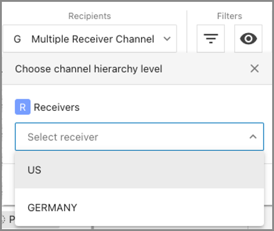Screen dimensions: 274x231
Task: Toggle the eye visibility filter button
Action: click(x=248, y=39)
